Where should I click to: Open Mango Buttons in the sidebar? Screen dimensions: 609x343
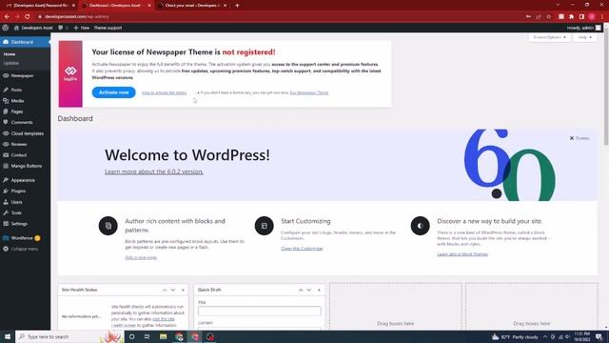[25, 166]
